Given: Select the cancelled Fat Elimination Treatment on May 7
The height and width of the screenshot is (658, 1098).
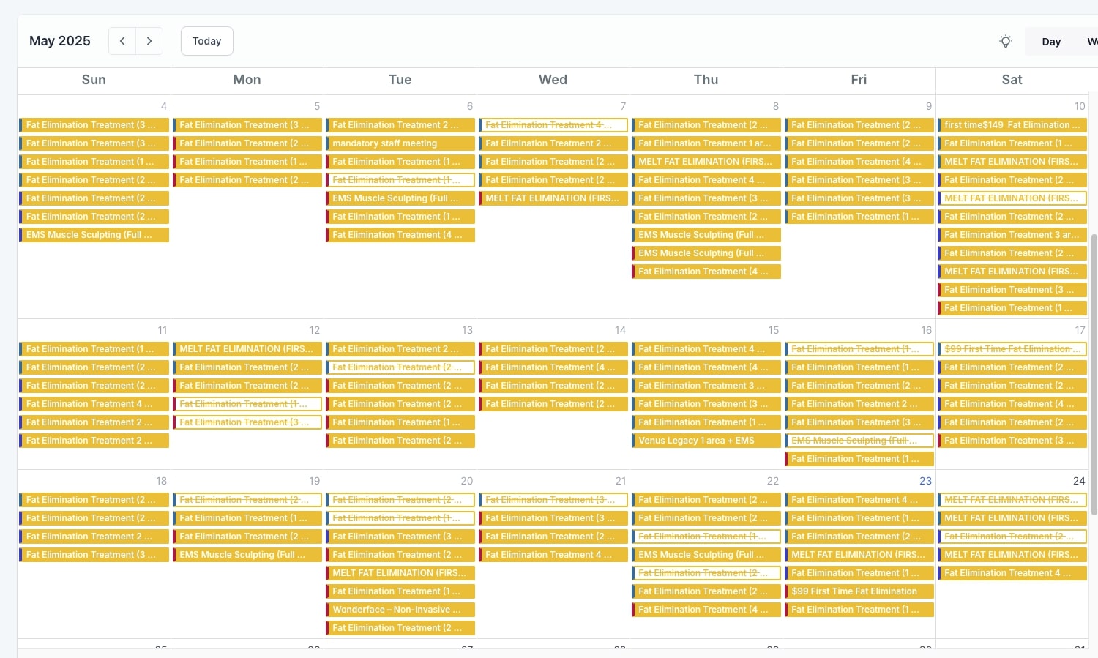Looking at the screenshot, I should (x=553, y=124).
